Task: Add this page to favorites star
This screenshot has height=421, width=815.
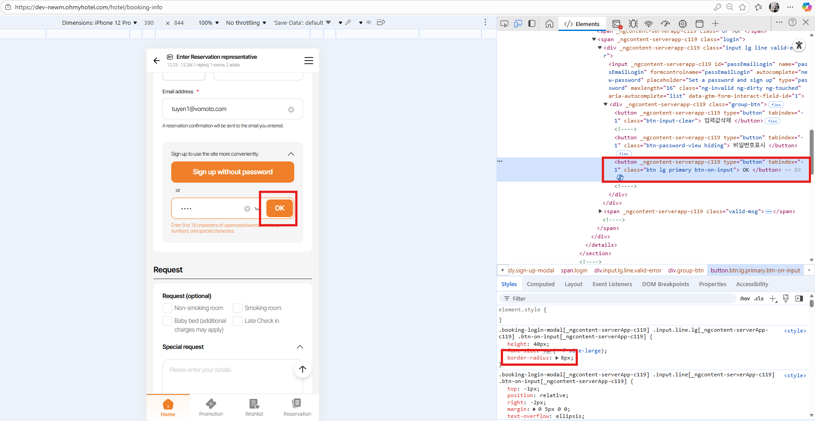Action: tap(742, 7)
